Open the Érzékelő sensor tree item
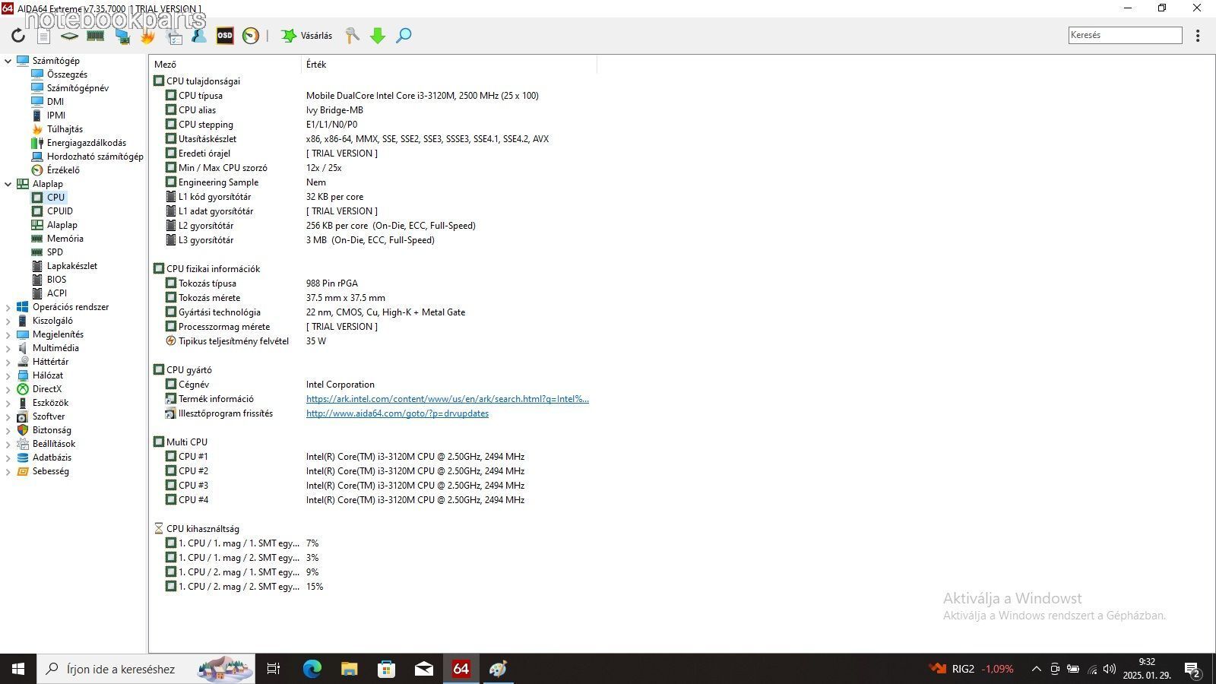Image resolution: width=1216 pixels, height=684 pixels. coord(63,170)
